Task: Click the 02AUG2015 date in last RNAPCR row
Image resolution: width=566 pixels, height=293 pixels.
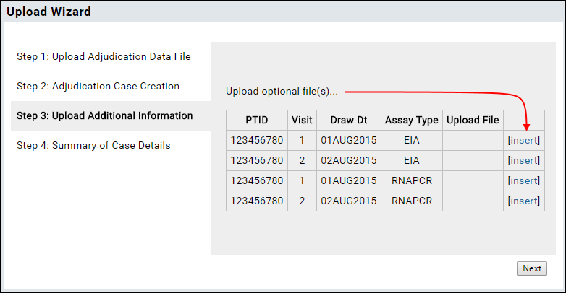Action: point(349,201)
